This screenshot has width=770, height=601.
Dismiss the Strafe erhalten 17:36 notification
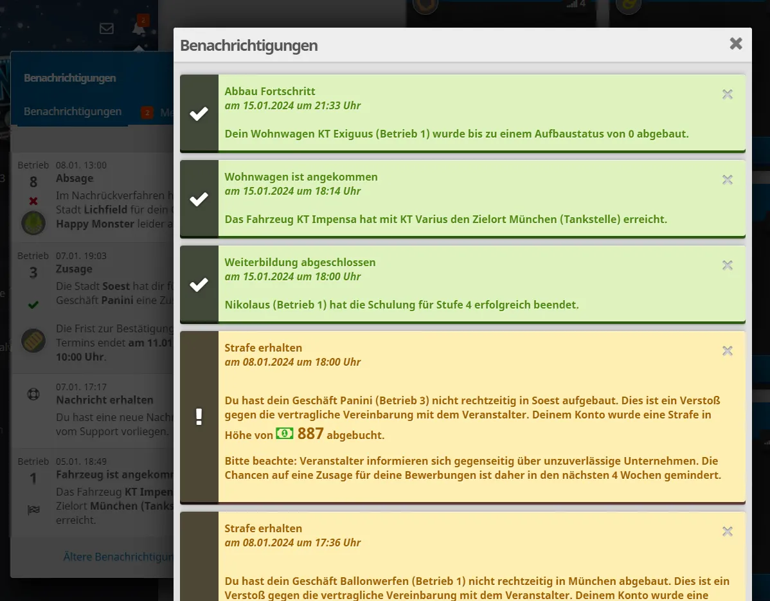coord(727,532)
